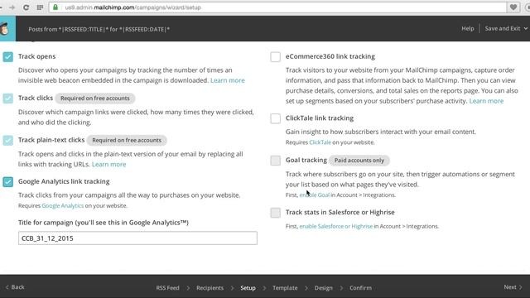Screen dimensions: 530x298
Task: Click Required on free accounts badge beside Track clicks
Action: [95, 99]
